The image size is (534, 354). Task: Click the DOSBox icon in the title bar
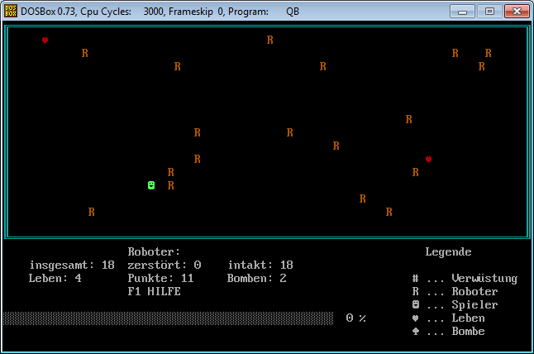coord(10,12)
